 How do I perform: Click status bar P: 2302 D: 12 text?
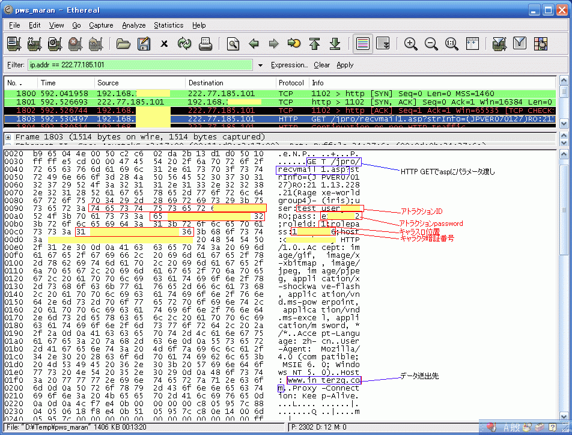point(319,427)
